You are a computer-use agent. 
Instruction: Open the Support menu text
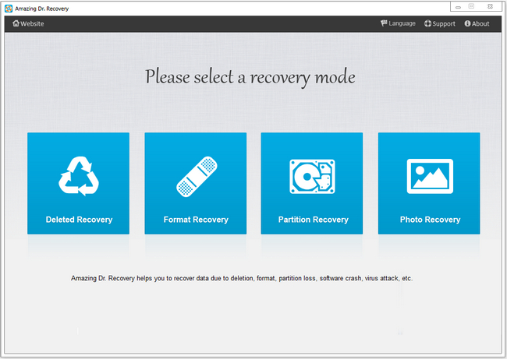(444, 23)
